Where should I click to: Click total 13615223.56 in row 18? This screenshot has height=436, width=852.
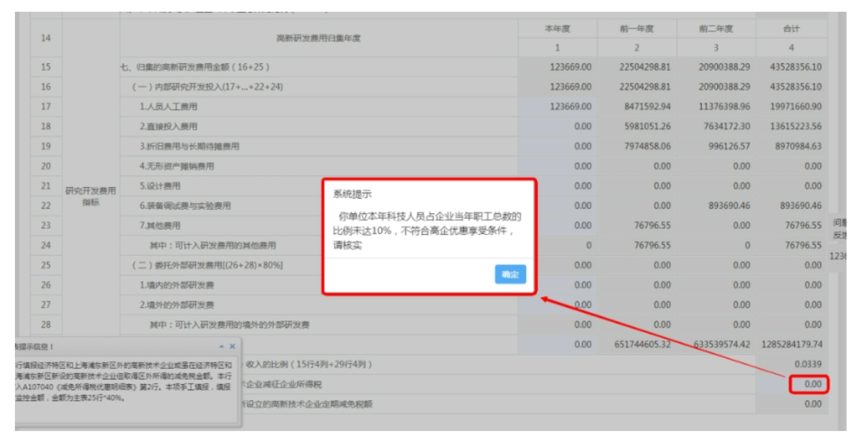pos(796,127)
